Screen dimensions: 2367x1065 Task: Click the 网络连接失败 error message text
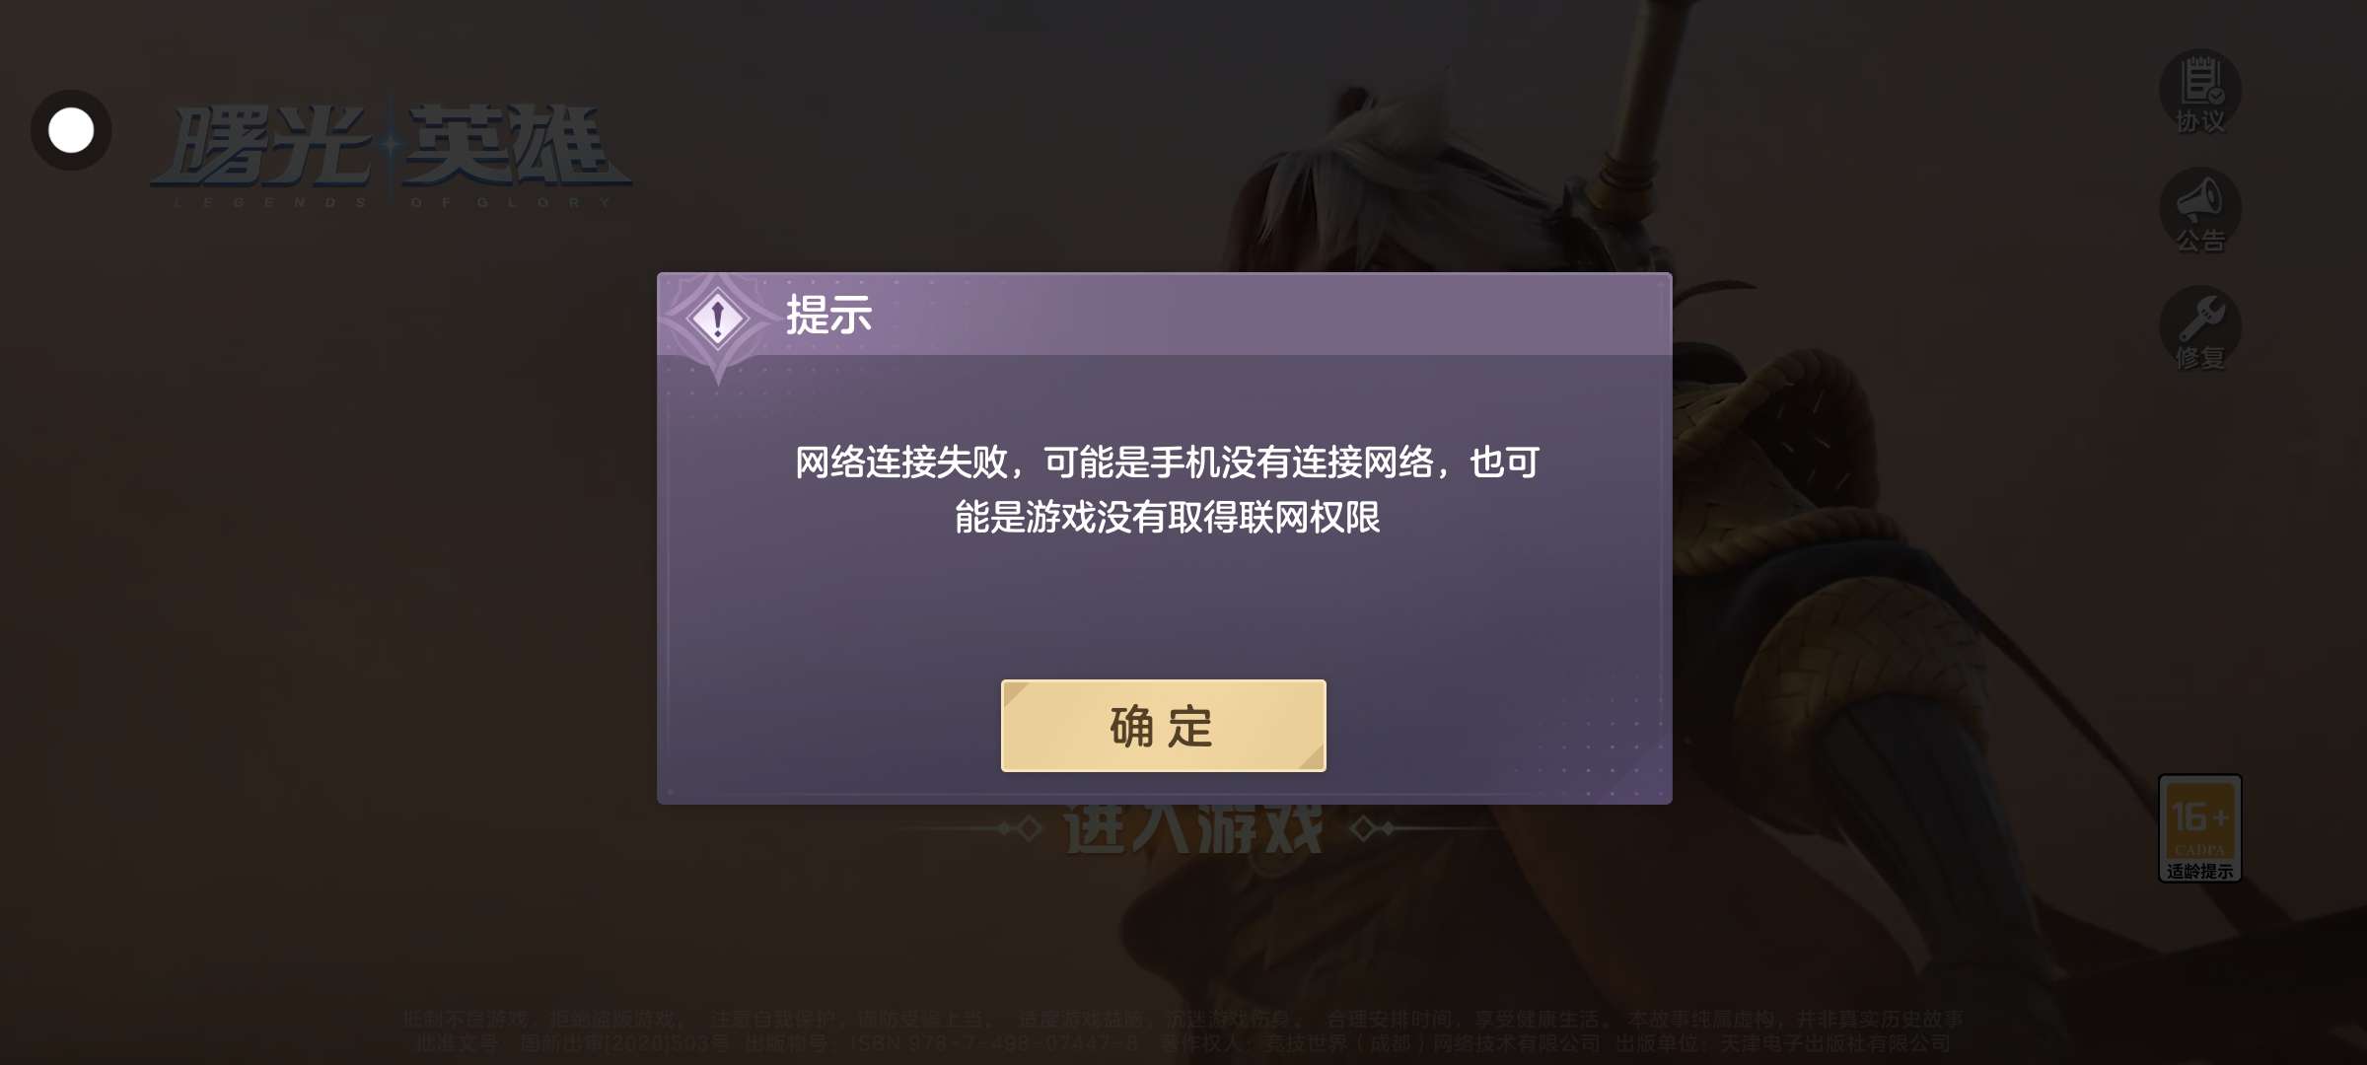(x=1167, y=489)
